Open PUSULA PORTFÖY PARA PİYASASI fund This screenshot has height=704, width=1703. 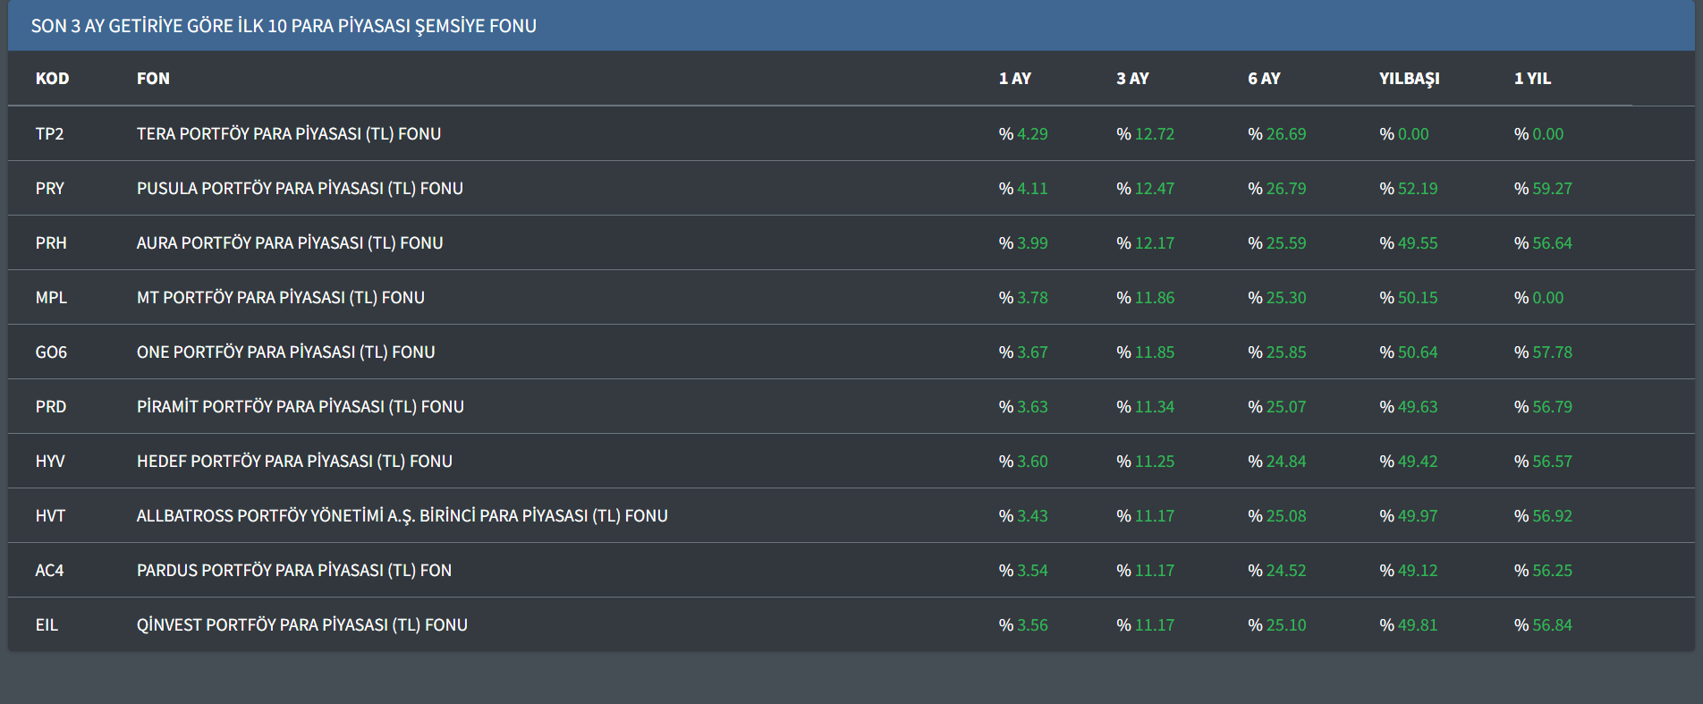[x=300, y=189]
